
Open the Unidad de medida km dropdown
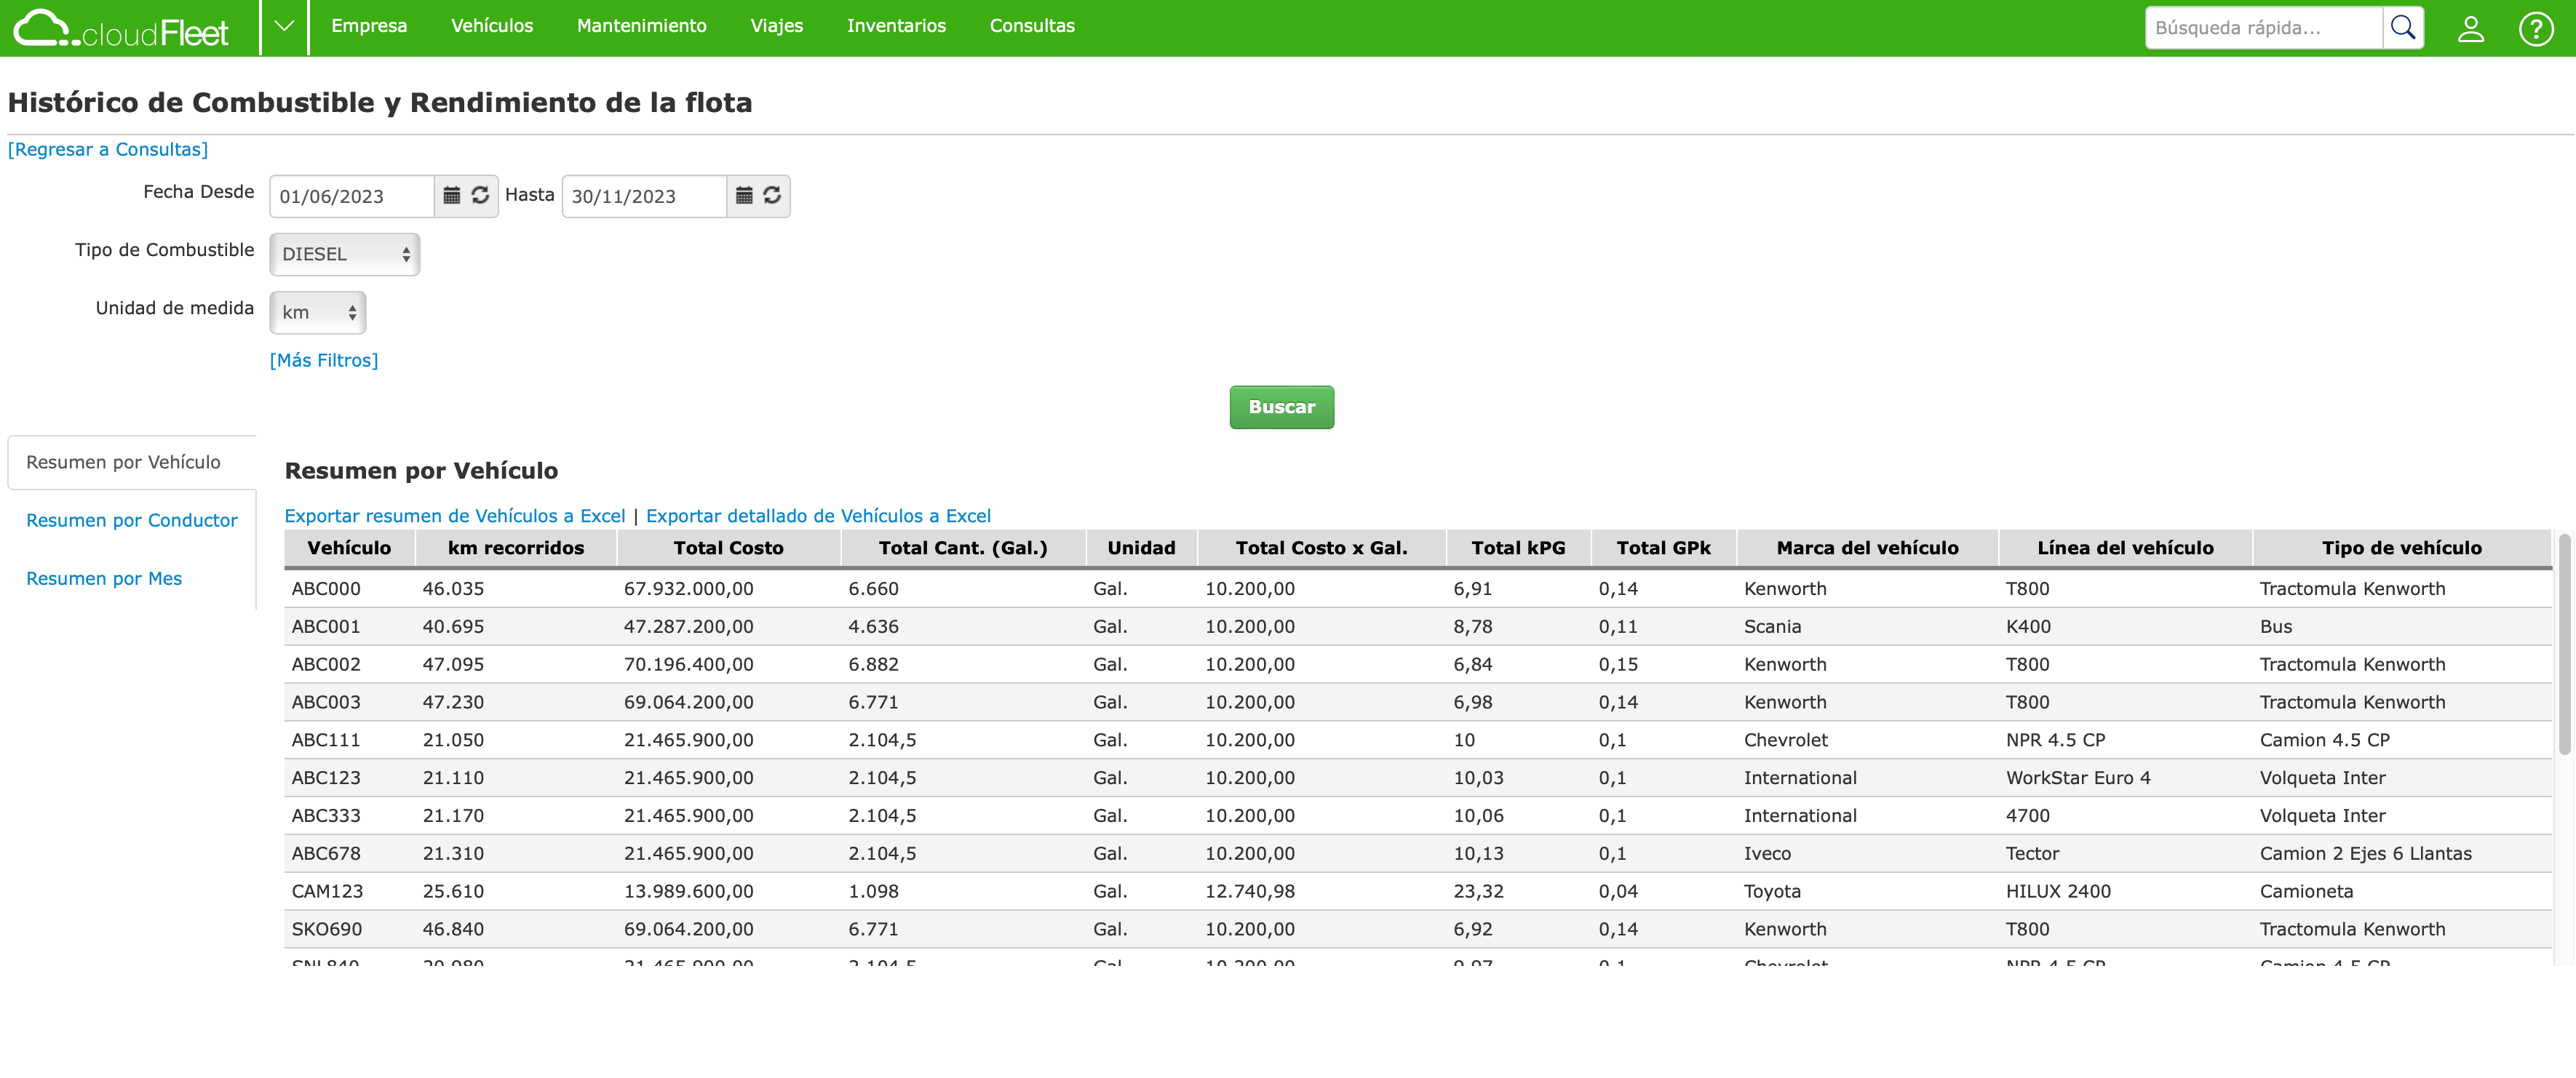tap(317, 312)
